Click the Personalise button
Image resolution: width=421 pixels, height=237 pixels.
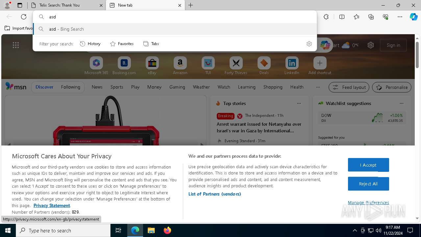pos(392,87)
